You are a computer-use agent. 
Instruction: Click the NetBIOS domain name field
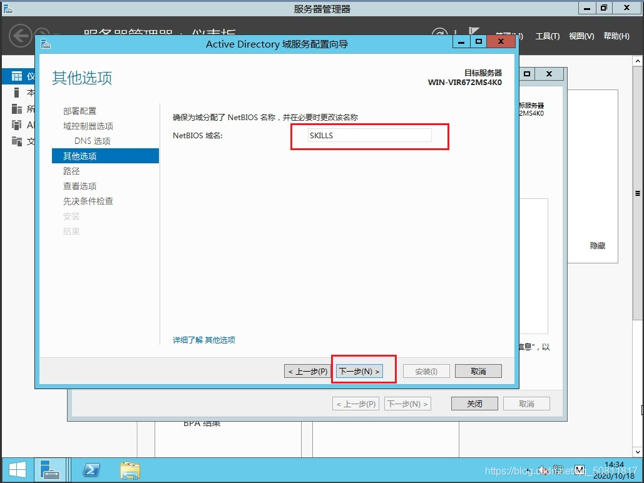370,136
